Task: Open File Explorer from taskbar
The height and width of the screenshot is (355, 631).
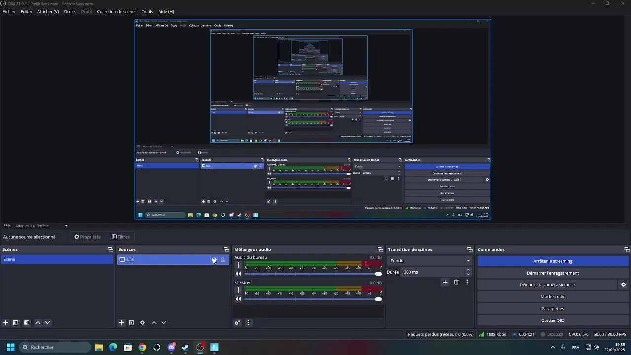Action: tap(99, 347)
